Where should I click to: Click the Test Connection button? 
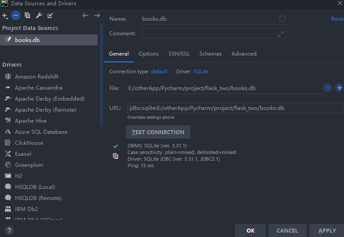click(158, 132)
